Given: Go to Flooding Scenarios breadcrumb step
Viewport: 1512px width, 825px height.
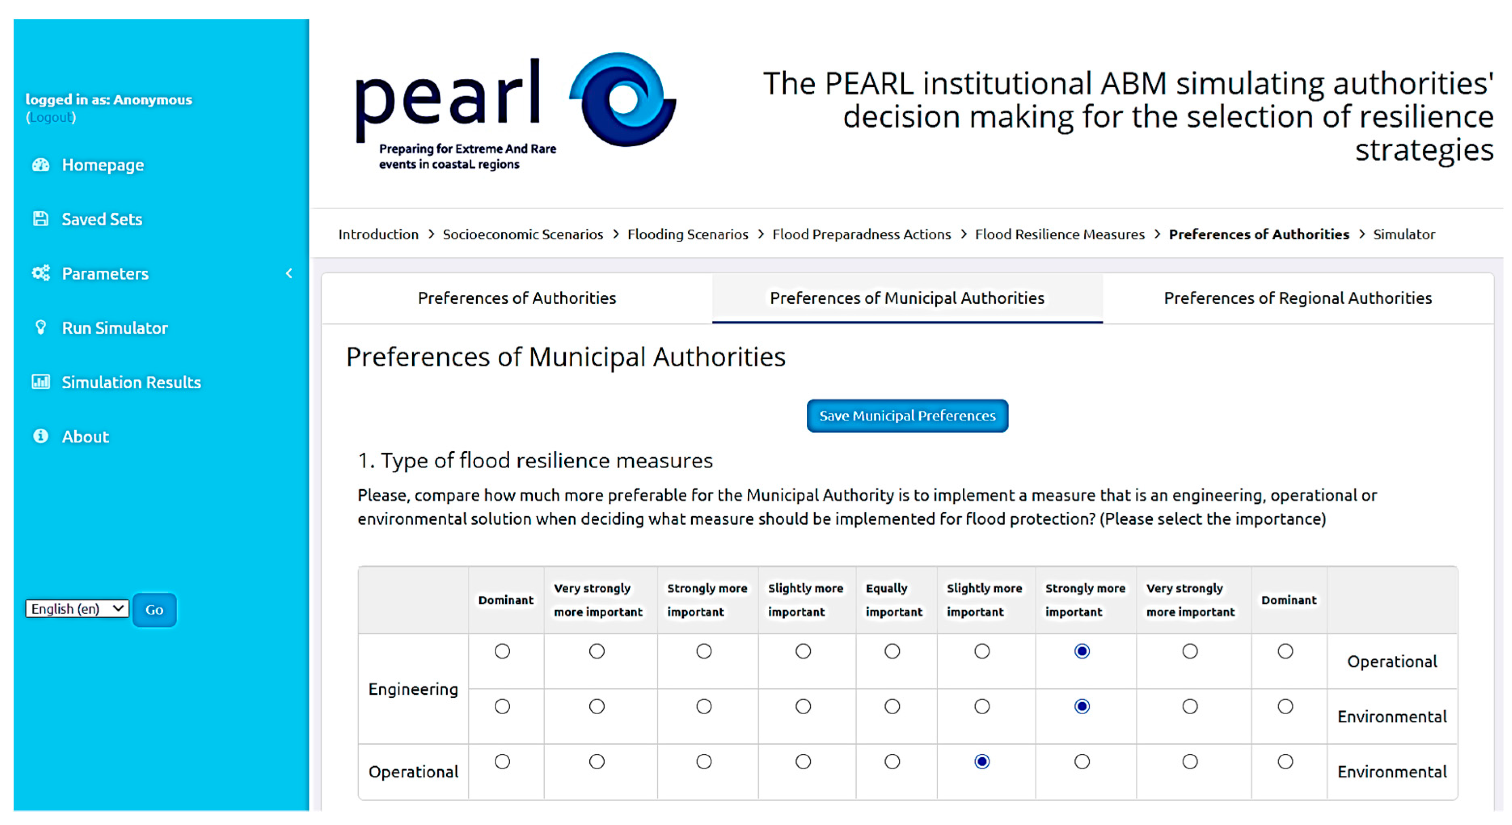Looking at the screenshot, I should click(687, 234).
